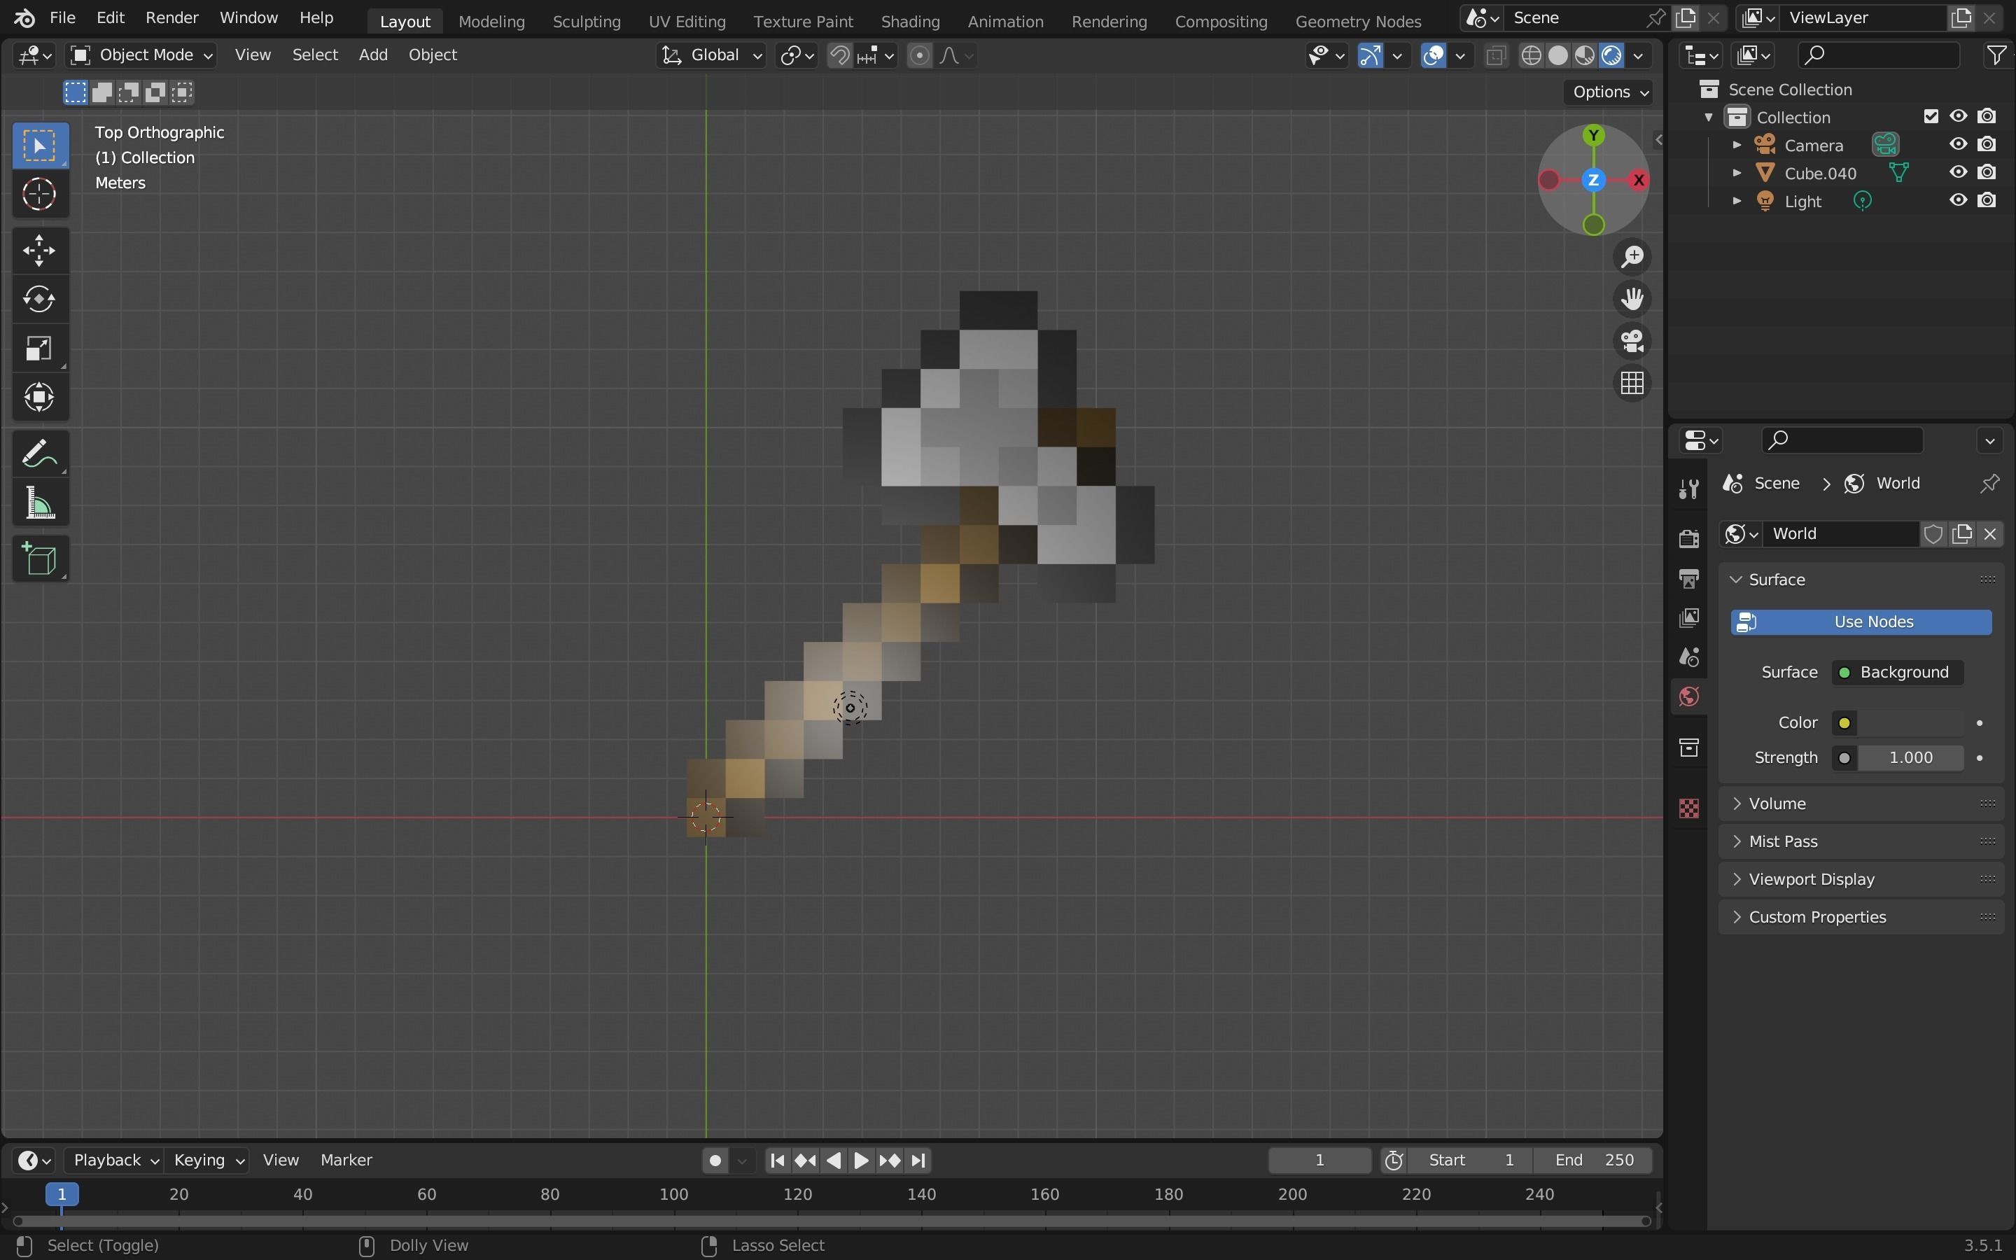Viewport: 2016px width, 1260px height.
Task: Select the Annotate tool
Action: coord(39,454)
